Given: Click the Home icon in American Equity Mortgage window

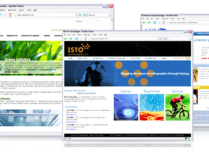Looking at the screenshot, I should [x=163, y=23].
